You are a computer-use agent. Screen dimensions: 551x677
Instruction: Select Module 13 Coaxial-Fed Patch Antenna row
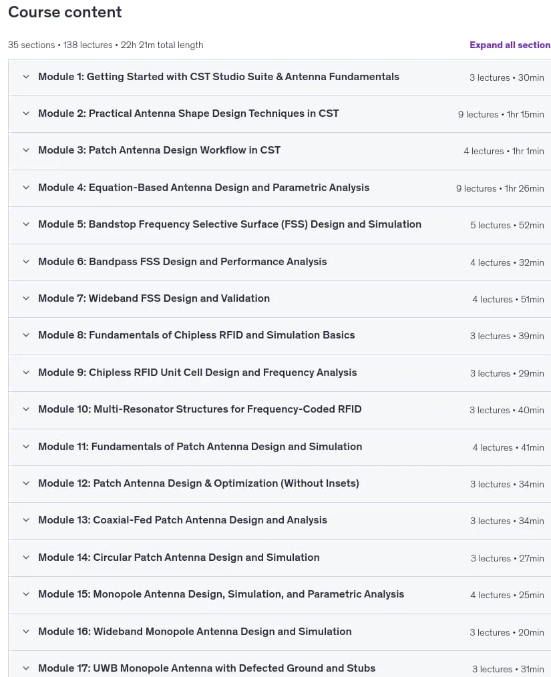tap(279, 521)
